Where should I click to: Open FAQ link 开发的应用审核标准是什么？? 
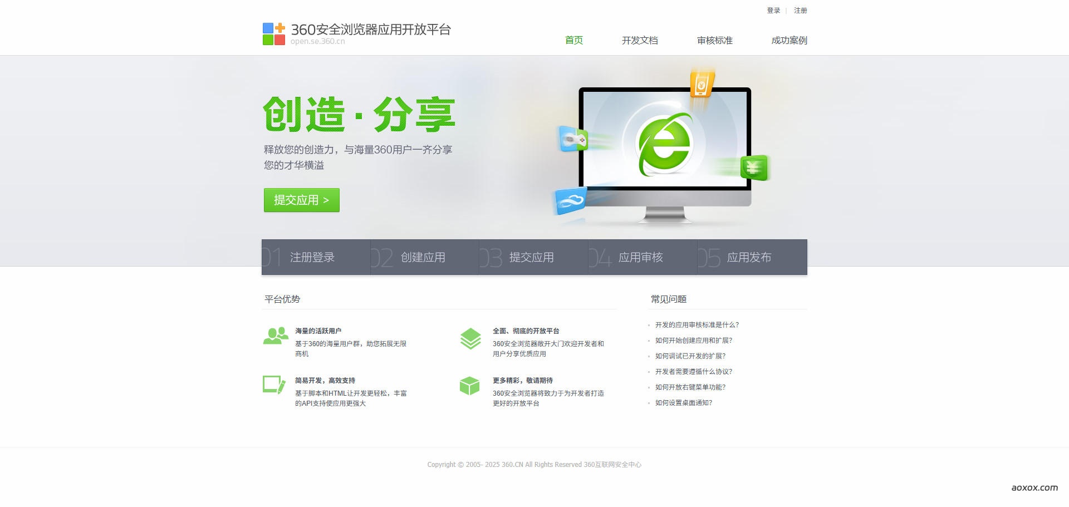pos(697,324)
